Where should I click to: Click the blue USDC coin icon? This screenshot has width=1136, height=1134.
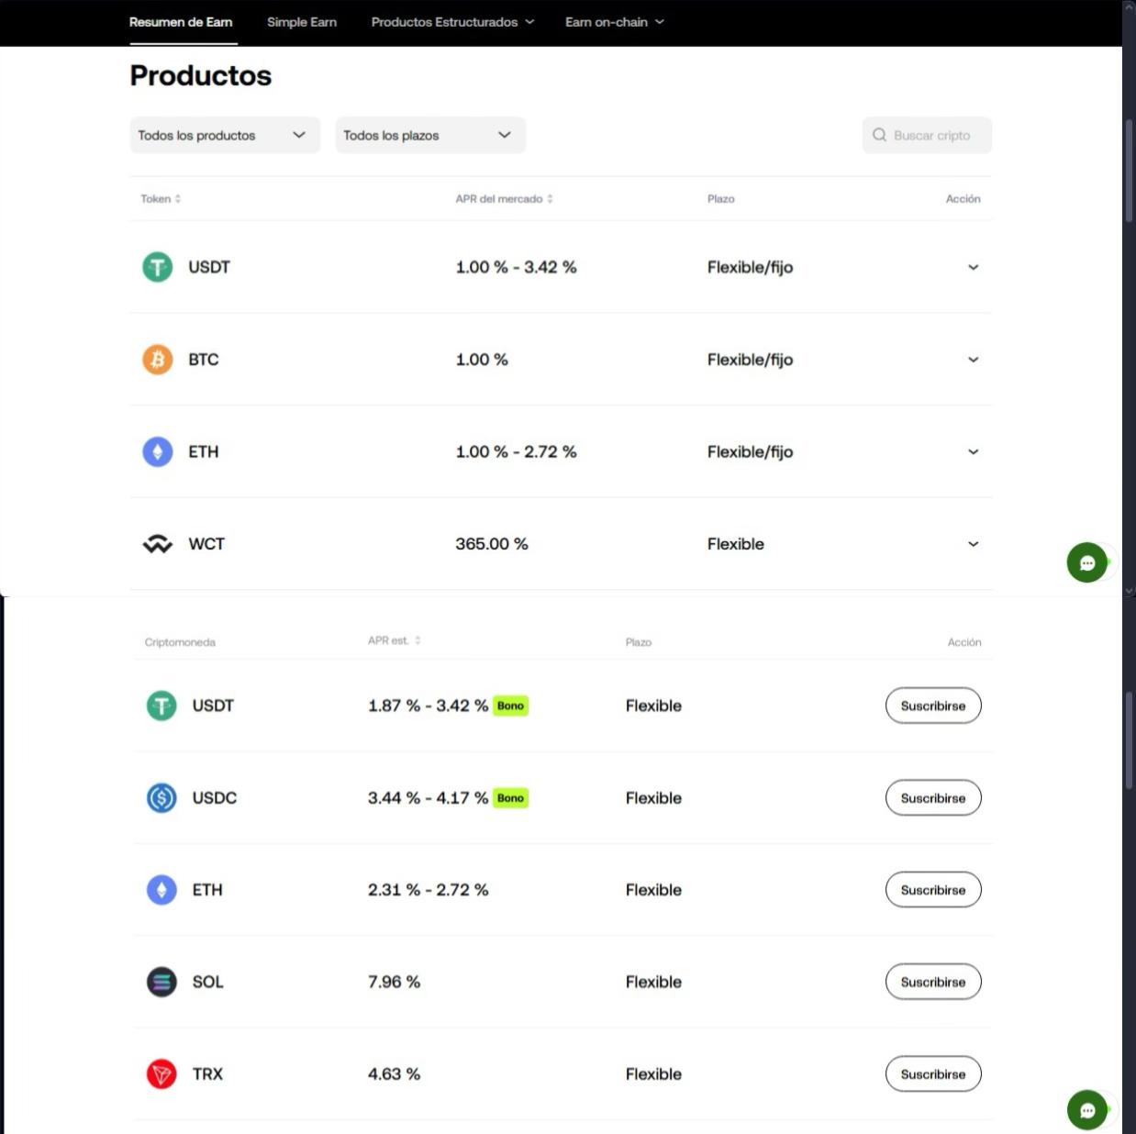(161, 798)
